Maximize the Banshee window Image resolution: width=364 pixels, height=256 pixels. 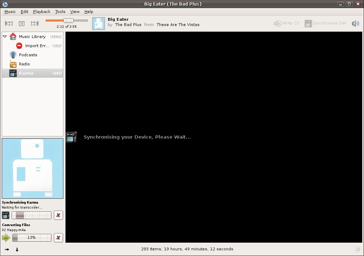[x=349, y=4]
